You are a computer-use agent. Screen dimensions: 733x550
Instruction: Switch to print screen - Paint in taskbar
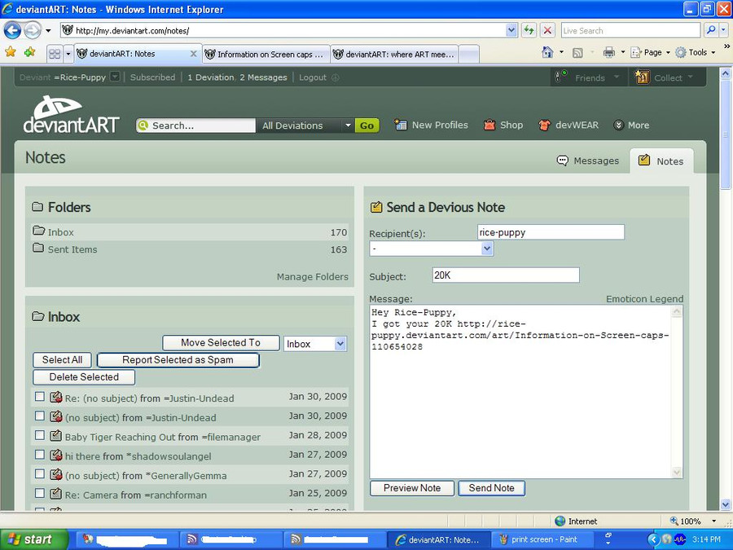(x=542, y=539)
